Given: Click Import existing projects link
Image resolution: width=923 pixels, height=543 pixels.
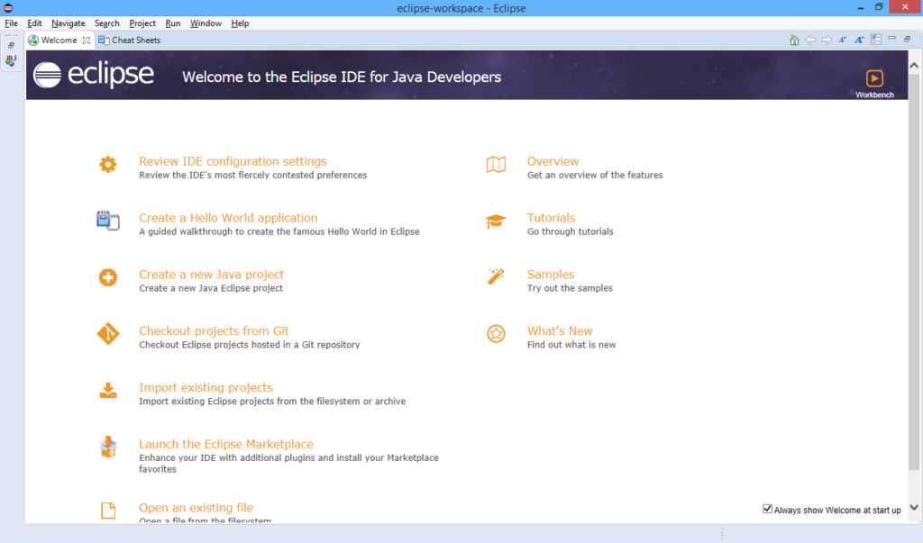Looking at the screenshot, I should (x=206, y=387).
